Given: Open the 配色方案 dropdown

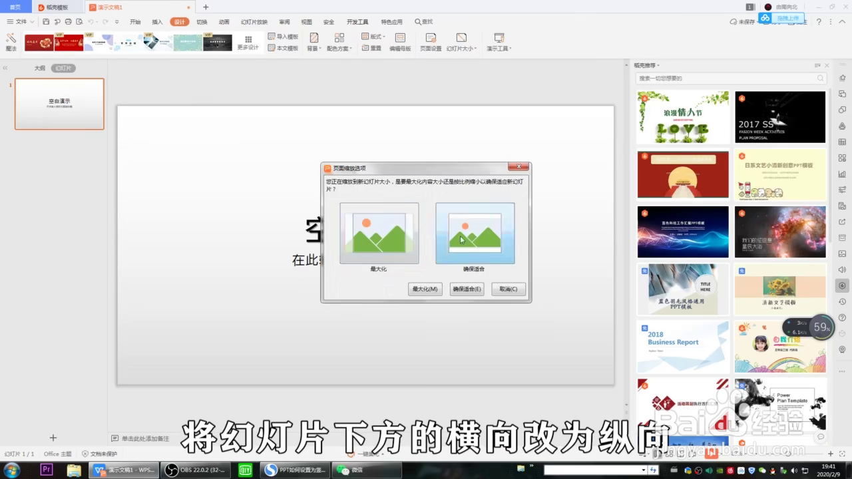Looking at the screenshot, I should tap(339, 43).
